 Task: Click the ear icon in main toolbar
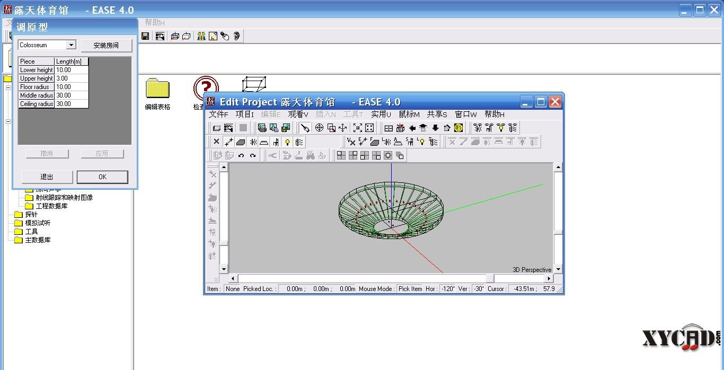(236, 36)
